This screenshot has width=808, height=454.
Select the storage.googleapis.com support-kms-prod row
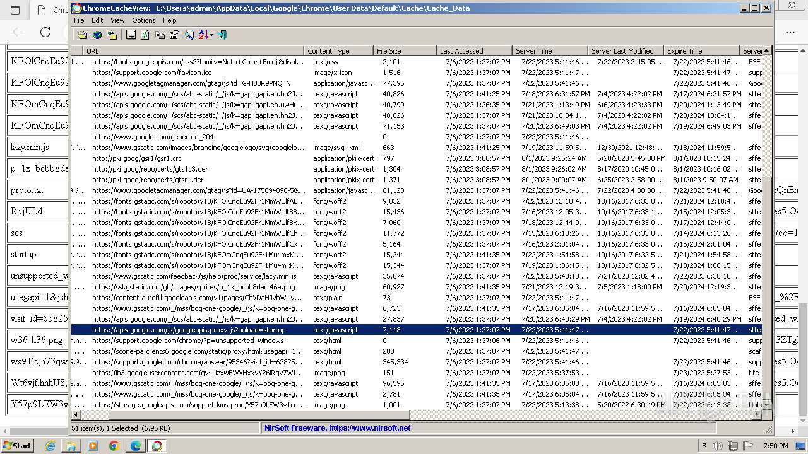click(x=417, y=405)
